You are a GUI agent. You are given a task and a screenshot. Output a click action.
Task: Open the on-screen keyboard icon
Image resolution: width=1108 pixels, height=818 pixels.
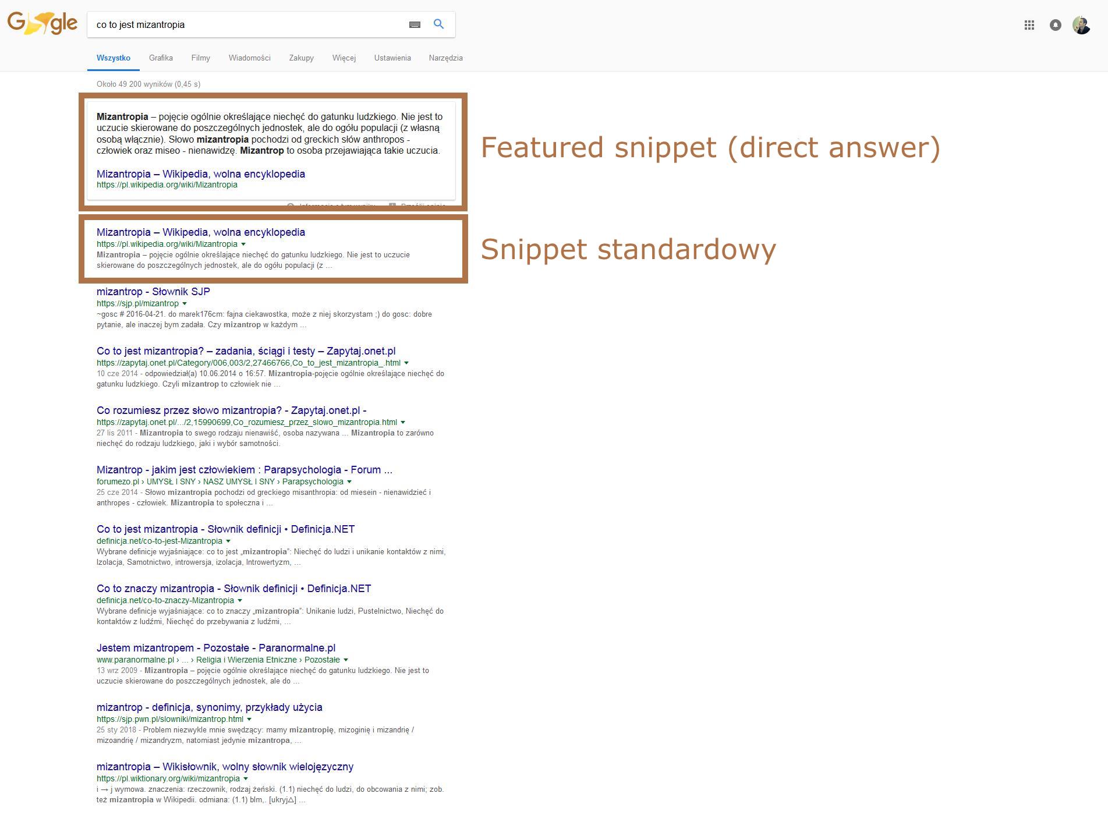(415, 24)
